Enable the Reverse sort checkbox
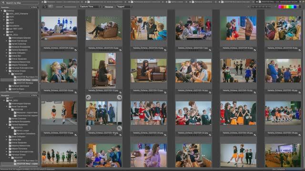 pyautogui.click(x=103, y=7)
